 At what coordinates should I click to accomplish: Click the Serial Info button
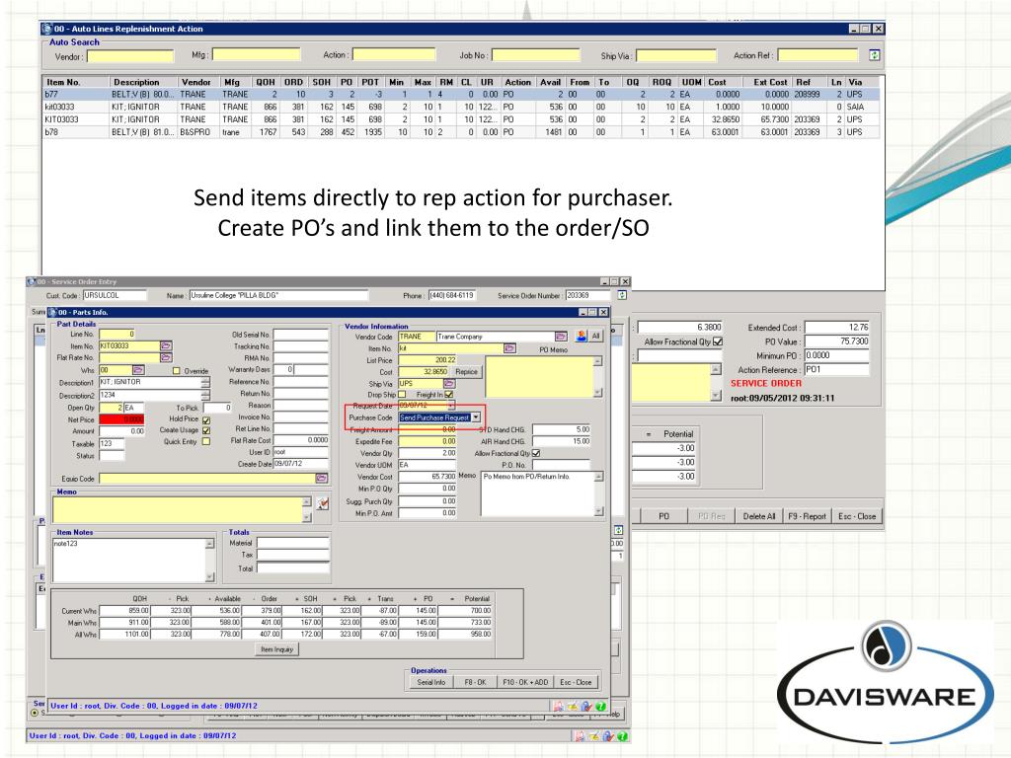pyautogui.click(x=430, y=682)
